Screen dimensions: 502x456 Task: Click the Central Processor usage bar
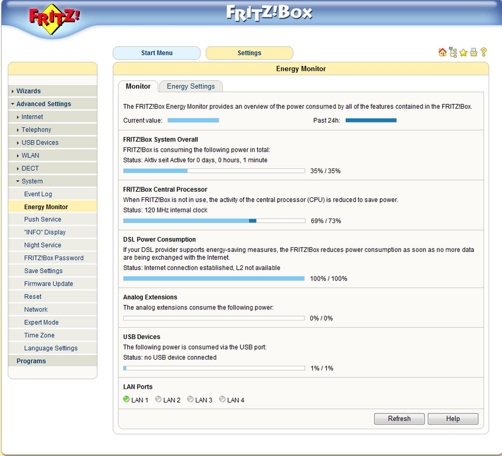point(214,221)
